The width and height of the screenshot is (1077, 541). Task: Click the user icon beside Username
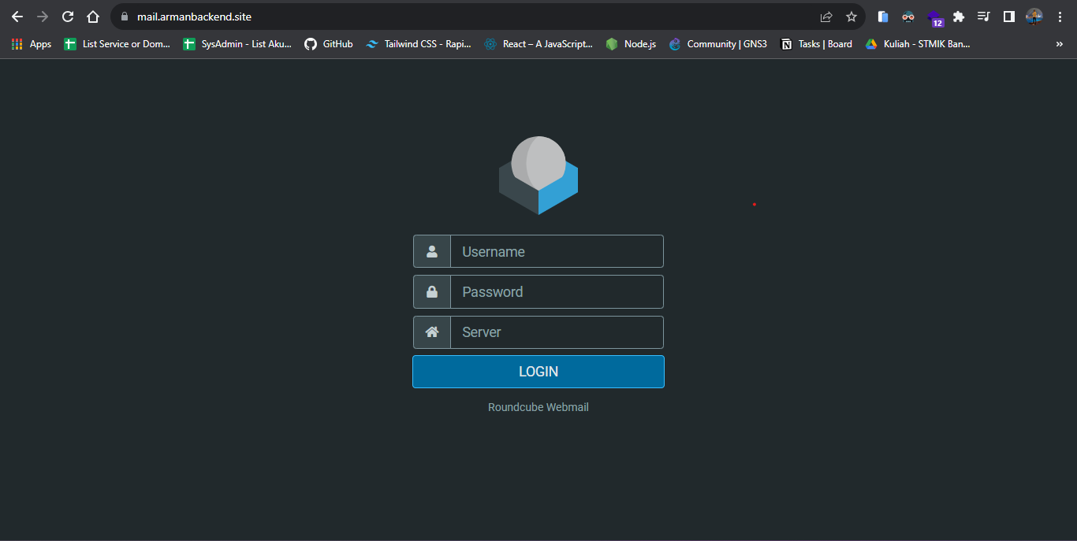(432, 252)
